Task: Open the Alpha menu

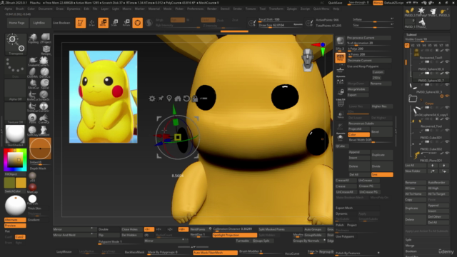Action: click(x=8, y=9)
